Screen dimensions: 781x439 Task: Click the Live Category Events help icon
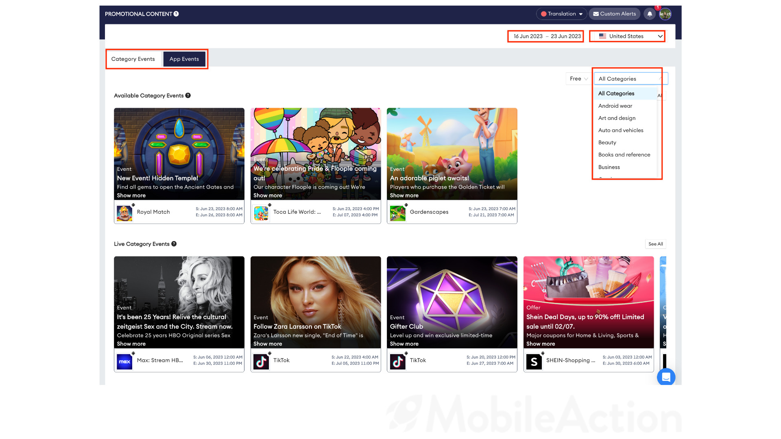pyautogui.click(x=174, y=244)
